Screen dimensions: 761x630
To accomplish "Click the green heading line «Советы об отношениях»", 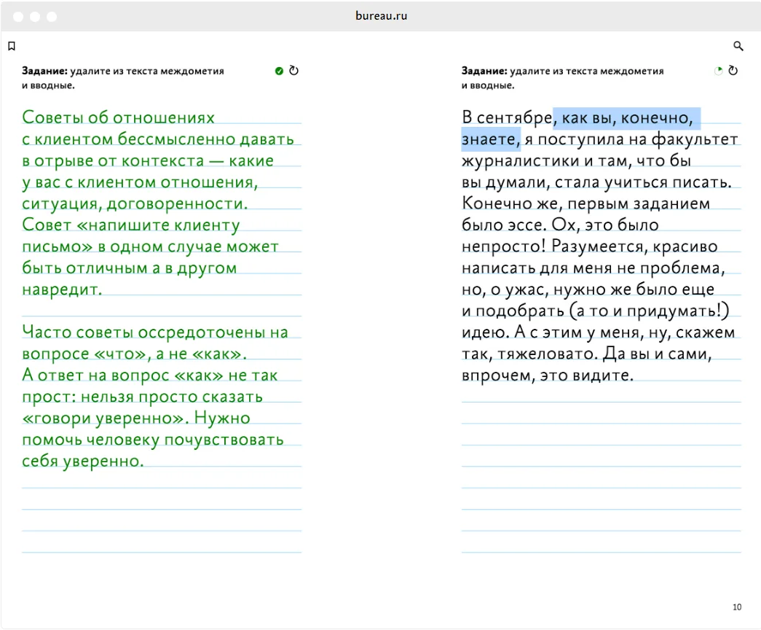I will pyautogui.click(x=119, y=117).
